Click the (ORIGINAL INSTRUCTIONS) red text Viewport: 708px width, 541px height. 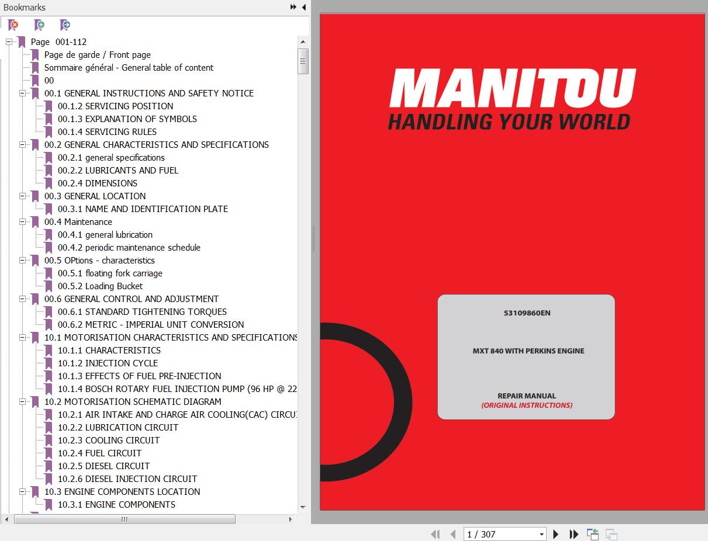point(527,405)
